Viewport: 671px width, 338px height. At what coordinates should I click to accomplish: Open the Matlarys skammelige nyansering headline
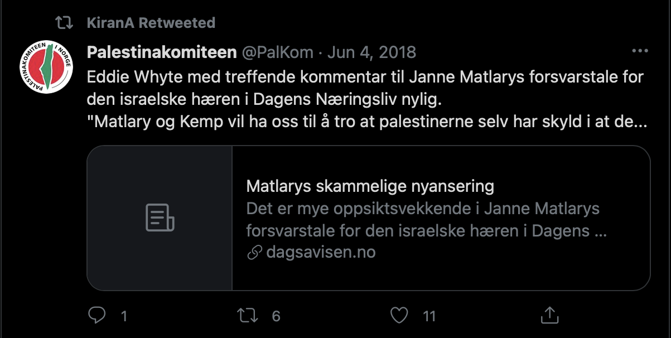[370, 186]
